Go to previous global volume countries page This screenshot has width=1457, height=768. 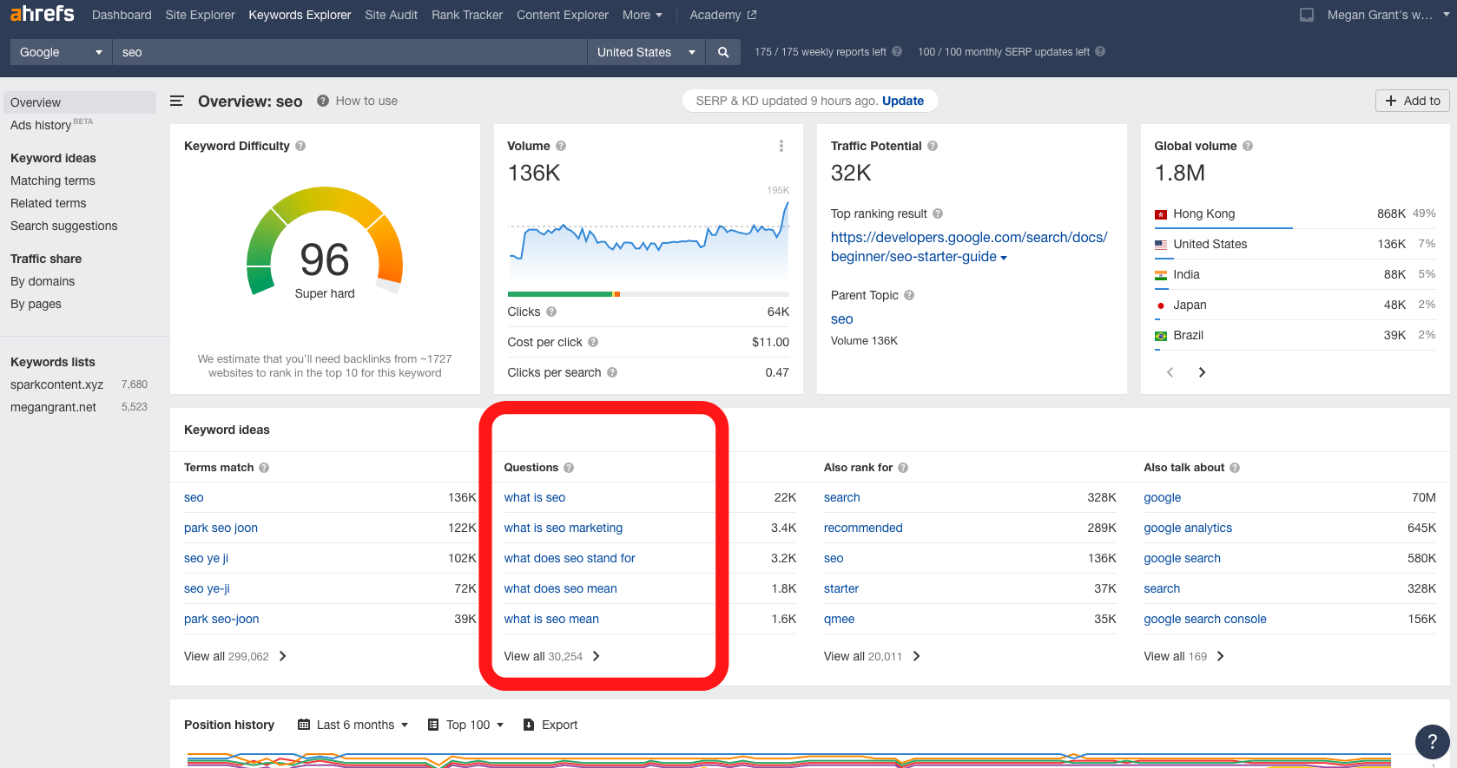1170,372
